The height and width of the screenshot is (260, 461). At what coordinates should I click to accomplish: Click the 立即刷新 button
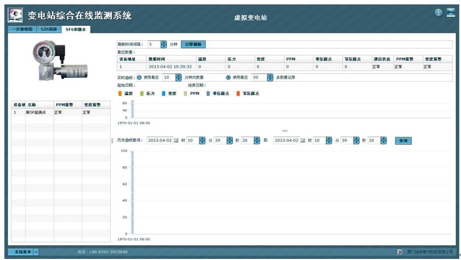193,44
